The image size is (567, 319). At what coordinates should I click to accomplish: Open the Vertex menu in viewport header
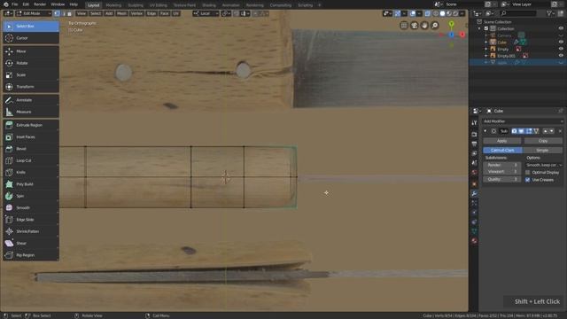click(136, 13)
